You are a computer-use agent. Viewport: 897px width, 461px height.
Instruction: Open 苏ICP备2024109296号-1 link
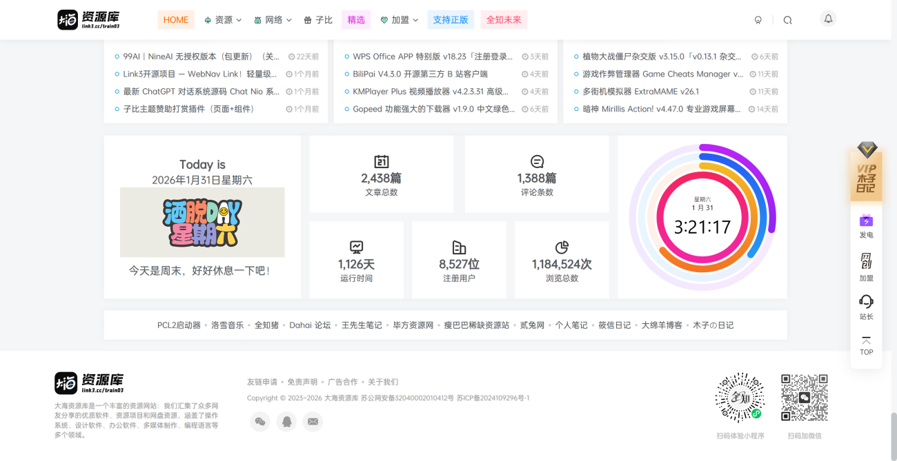coord(493,398)
